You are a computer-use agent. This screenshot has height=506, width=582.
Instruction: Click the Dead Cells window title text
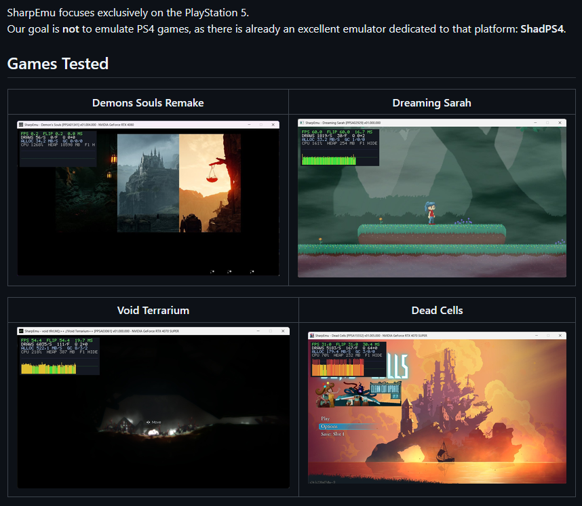tap(371, 335)
